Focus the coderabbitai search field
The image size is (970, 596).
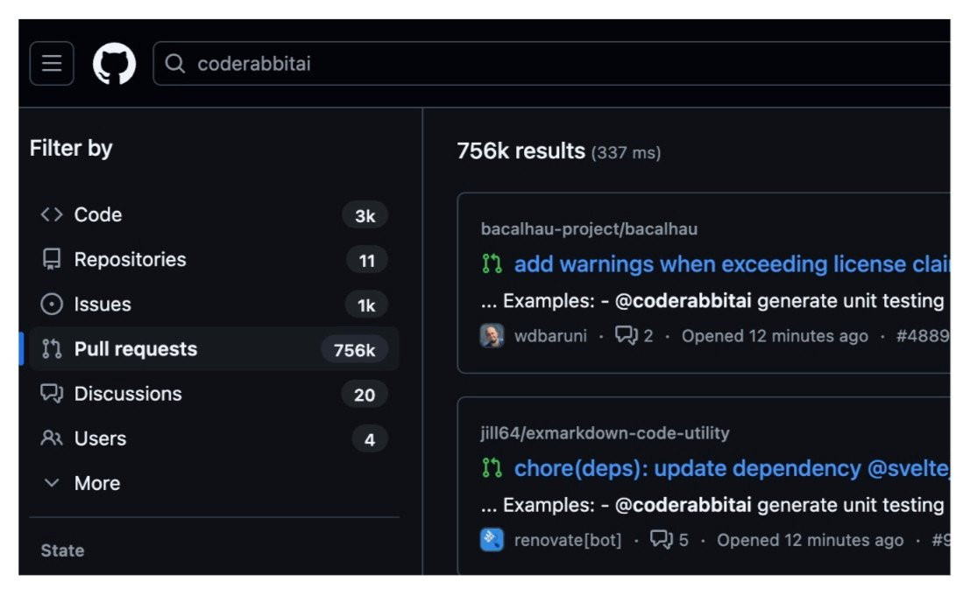tap(551, 63)
